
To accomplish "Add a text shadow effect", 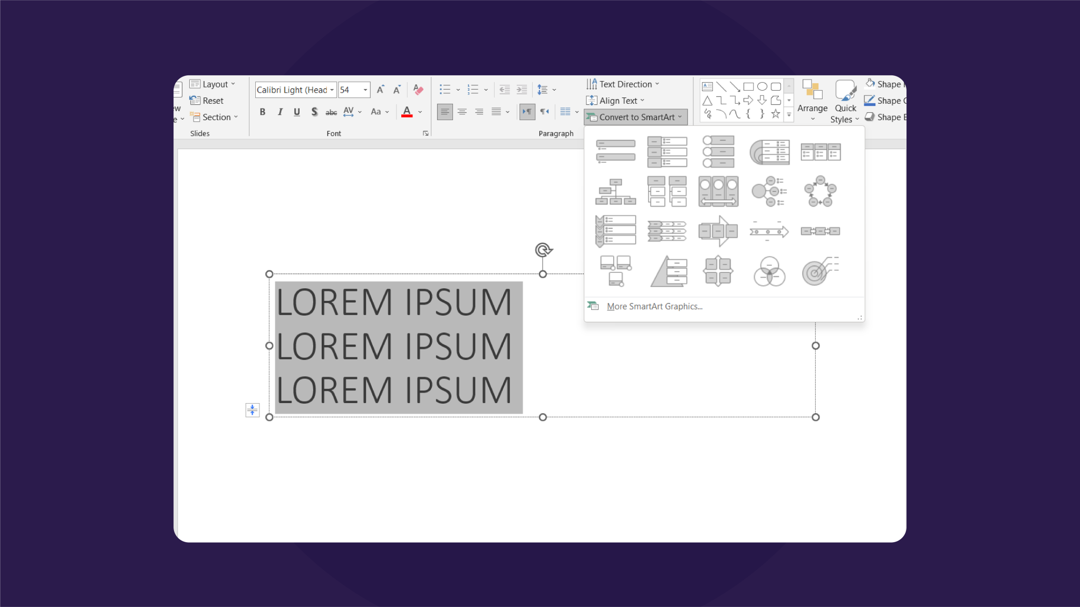I will [314, 112].
